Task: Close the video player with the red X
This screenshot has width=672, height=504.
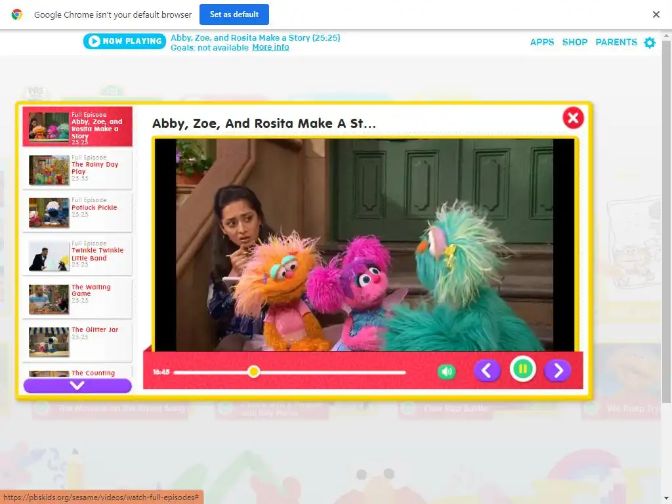Action: (x=573, y=118)
